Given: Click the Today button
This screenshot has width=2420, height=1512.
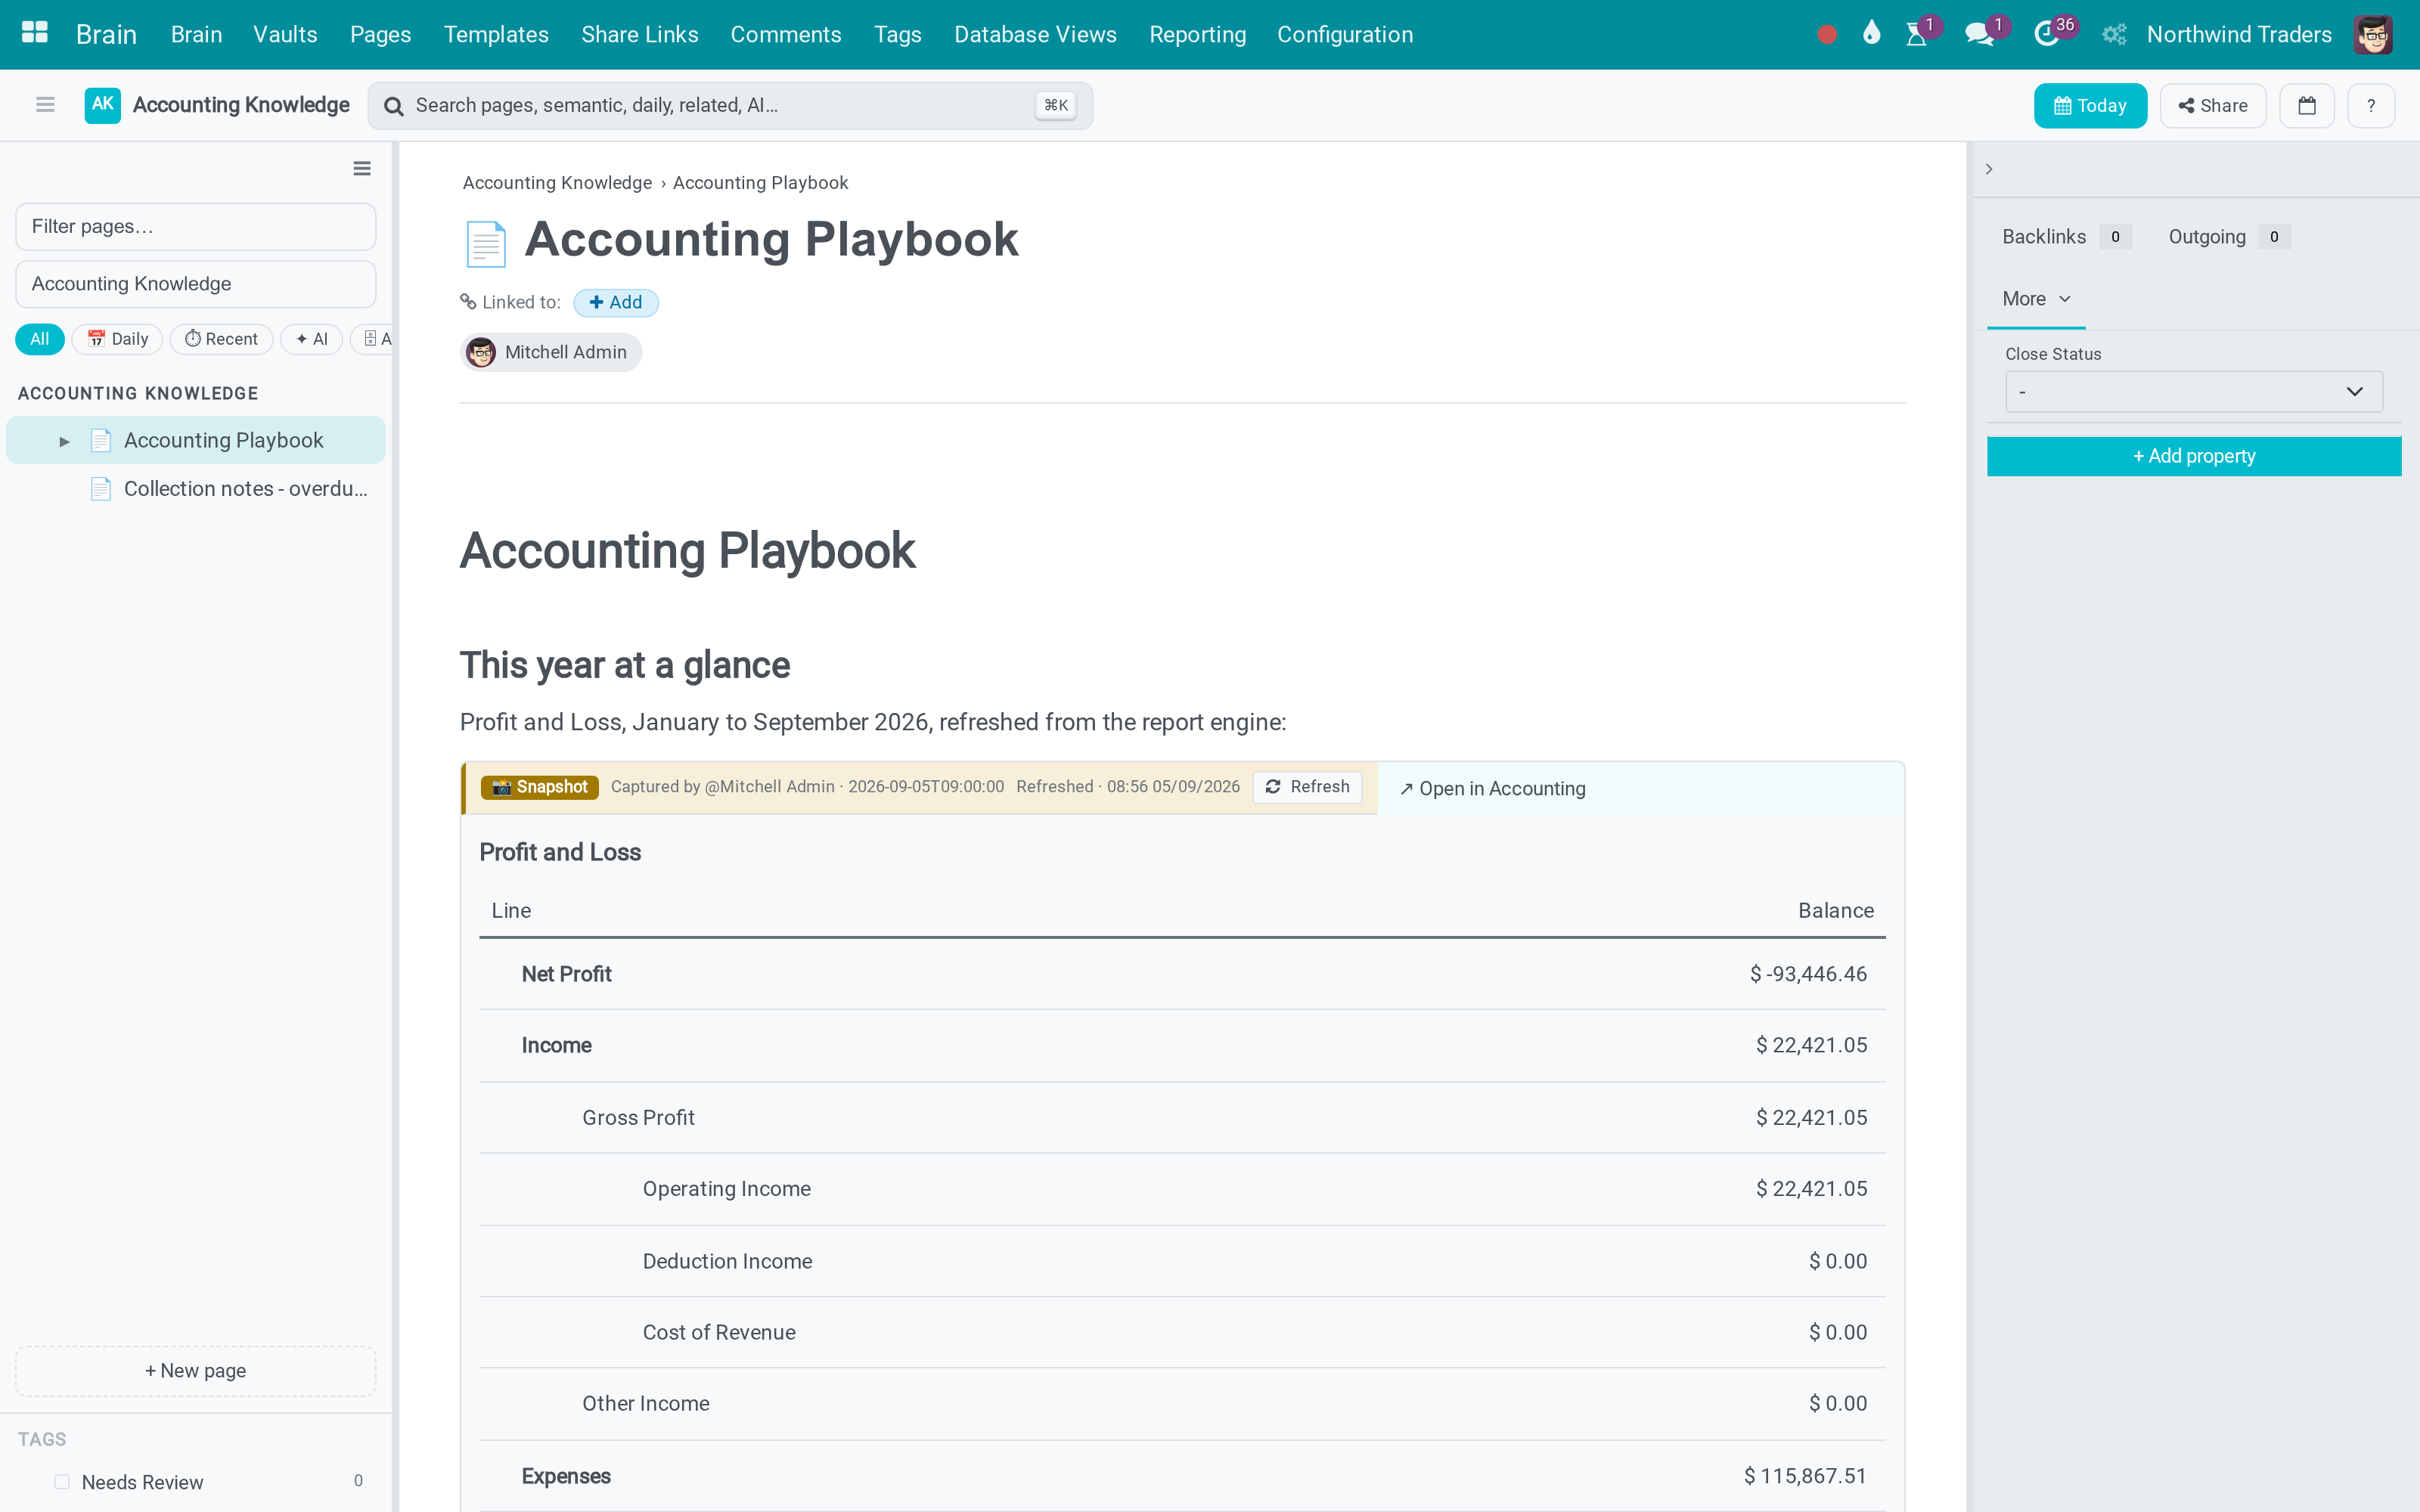Looking at the screenshot, I should point(2090,106).
